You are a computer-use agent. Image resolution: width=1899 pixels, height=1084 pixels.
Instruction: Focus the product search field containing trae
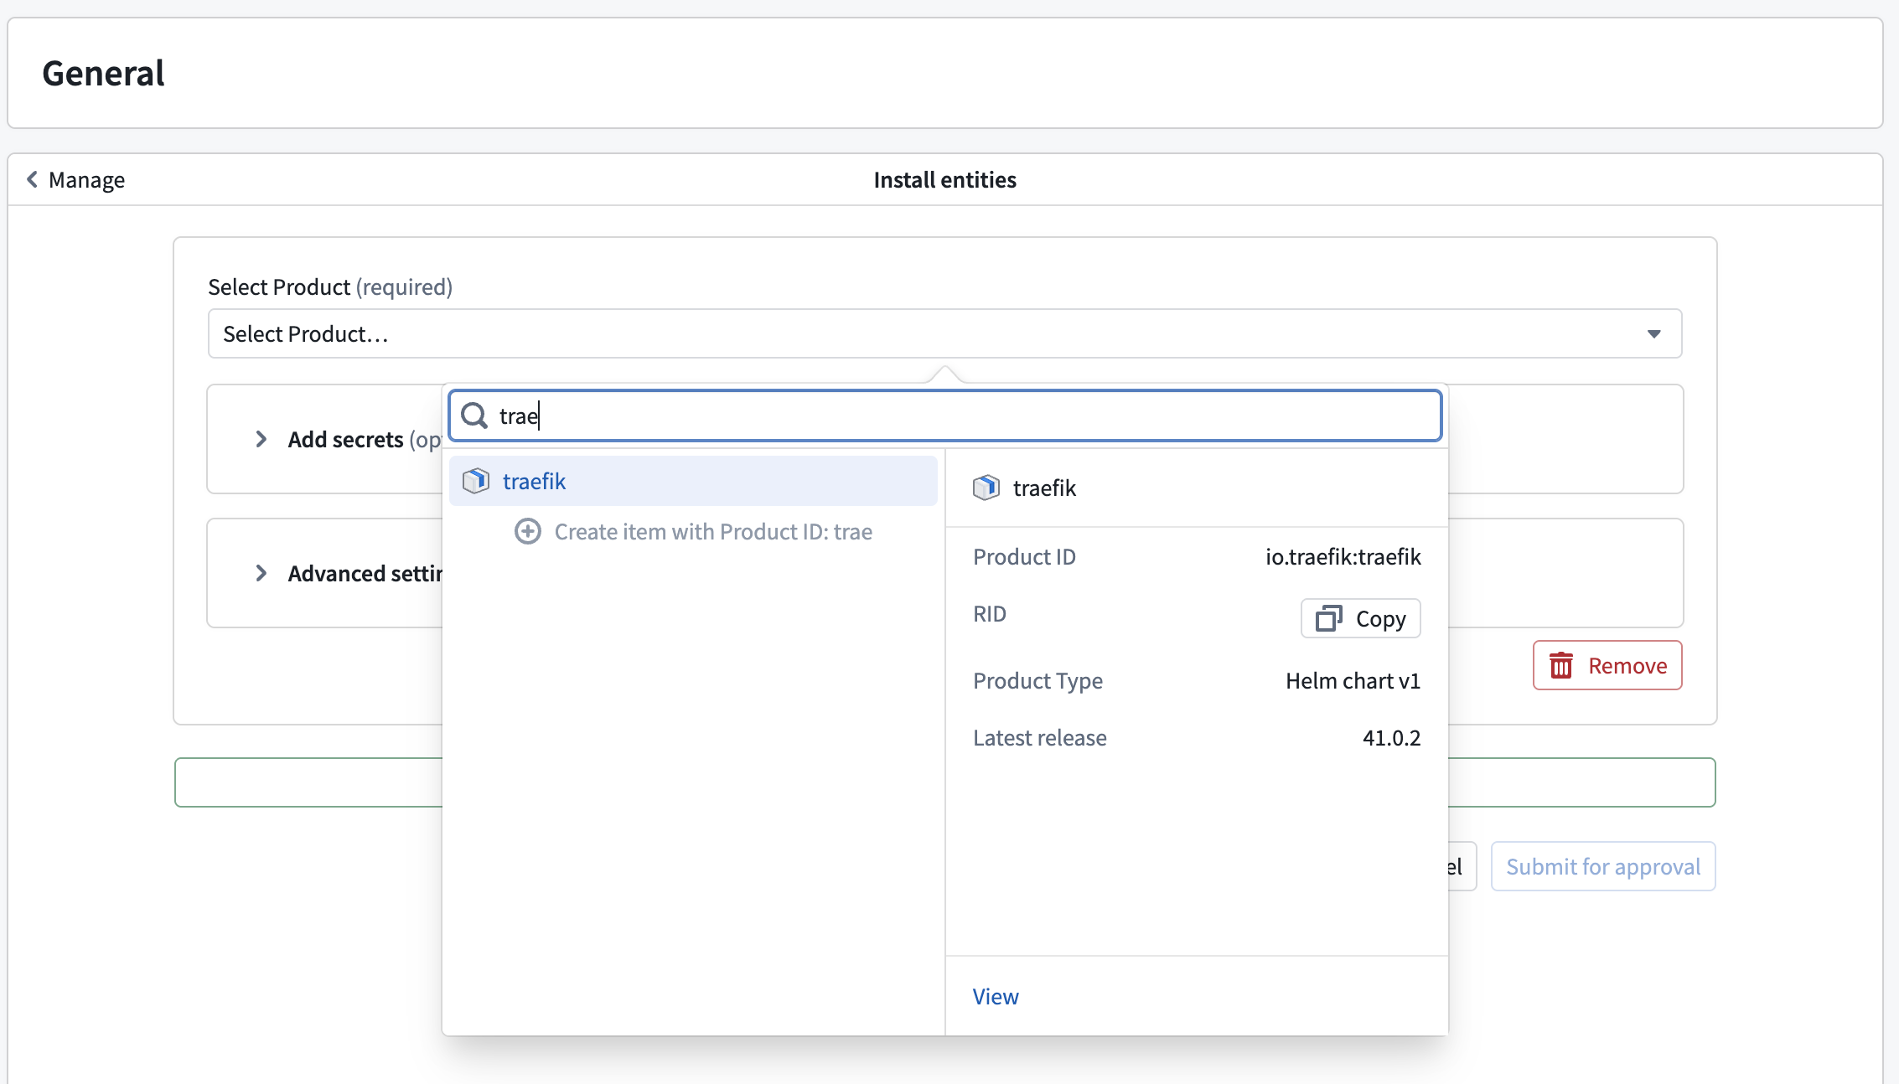coord(944,416)
